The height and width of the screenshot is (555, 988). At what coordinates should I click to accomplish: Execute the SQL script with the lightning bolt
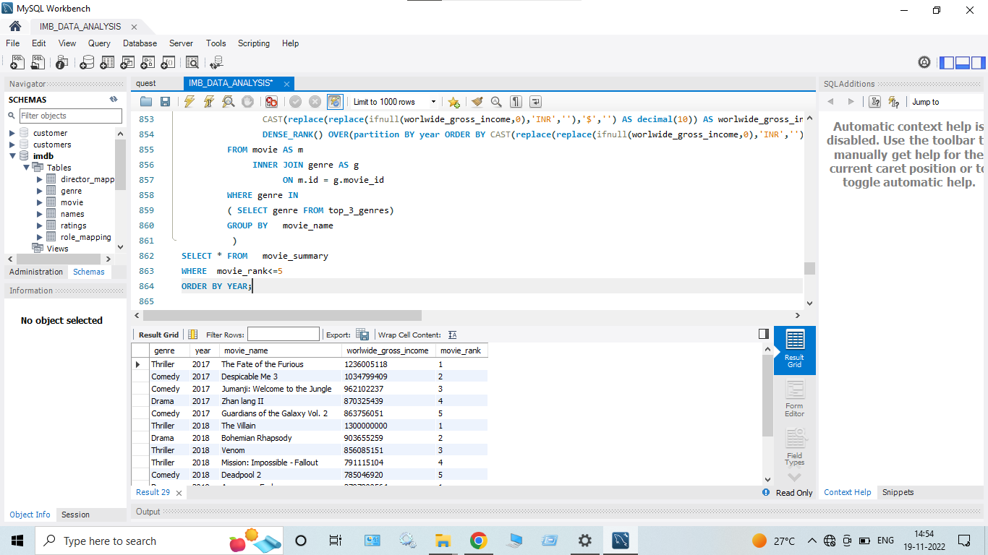point(189,101)
